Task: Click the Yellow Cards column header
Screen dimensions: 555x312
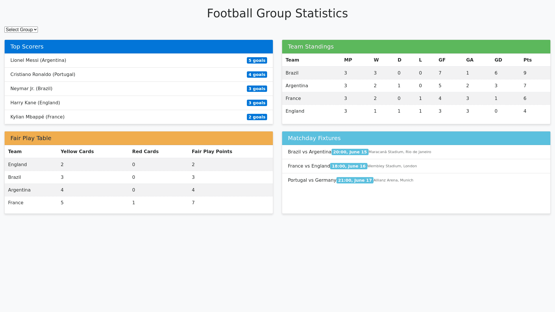Action: (77, 152)
